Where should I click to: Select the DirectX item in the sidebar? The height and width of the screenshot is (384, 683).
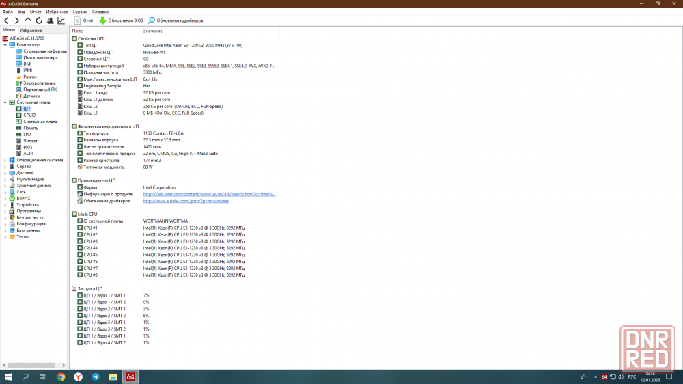click(x=23, y=198)
